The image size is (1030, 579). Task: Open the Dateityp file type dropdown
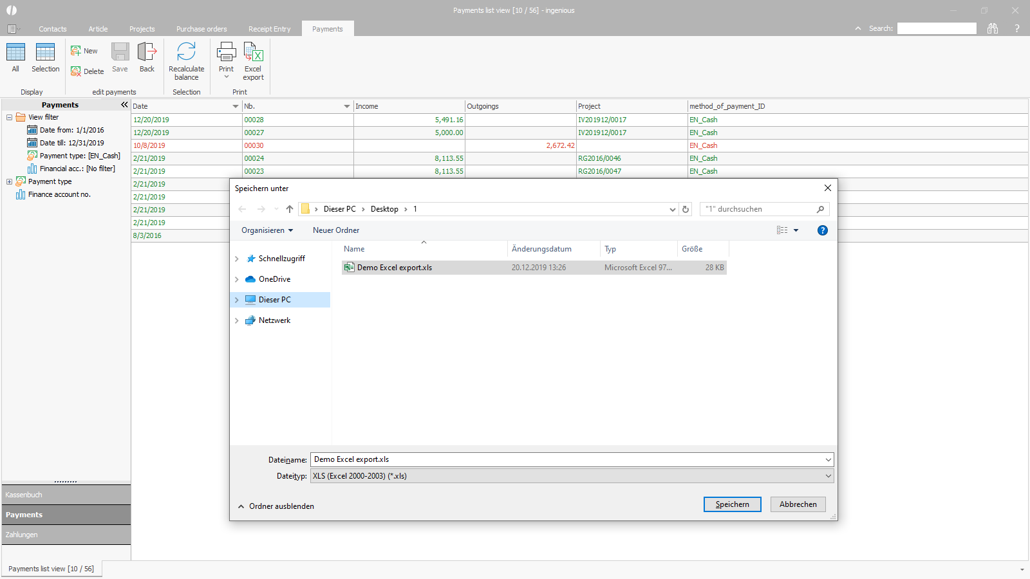click(x=828, y=476)
